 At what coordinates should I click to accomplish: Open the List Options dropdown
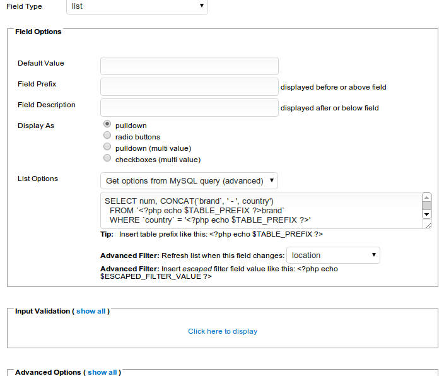coord(189,180)
